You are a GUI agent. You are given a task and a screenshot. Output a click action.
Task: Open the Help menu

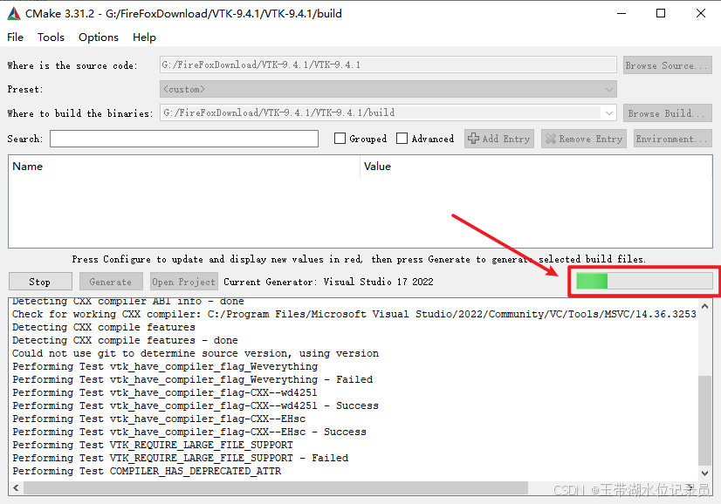144,37
